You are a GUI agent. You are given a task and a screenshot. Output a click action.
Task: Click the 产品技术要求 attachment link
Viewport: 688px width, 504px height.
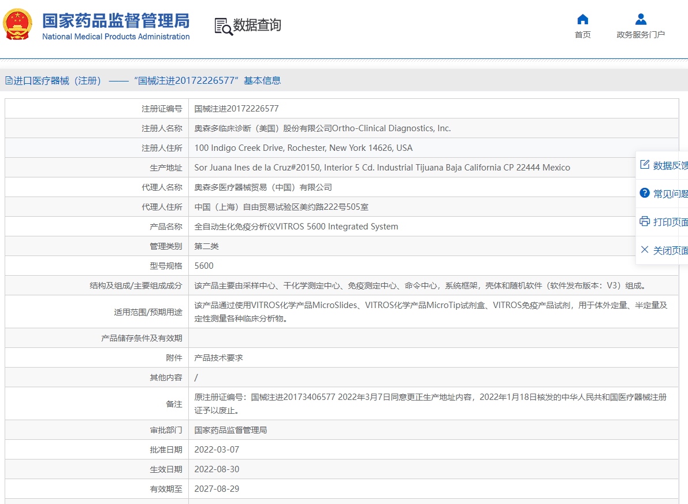(218, 358)
